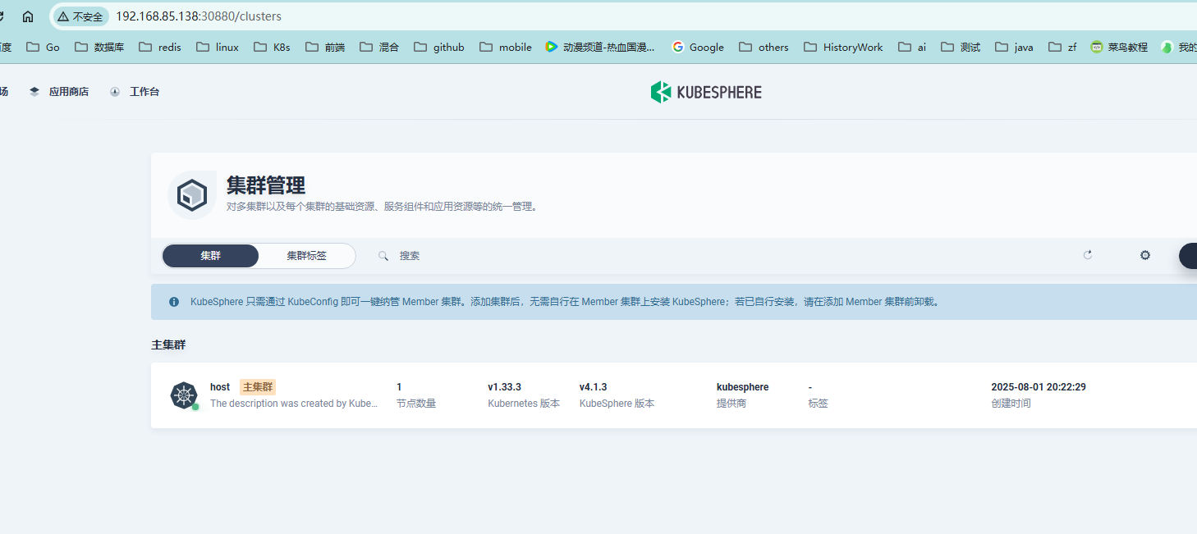Open the 菜鸟教程 bookmark
The height and width of the screenshot is (534, 1197).
1119,47
